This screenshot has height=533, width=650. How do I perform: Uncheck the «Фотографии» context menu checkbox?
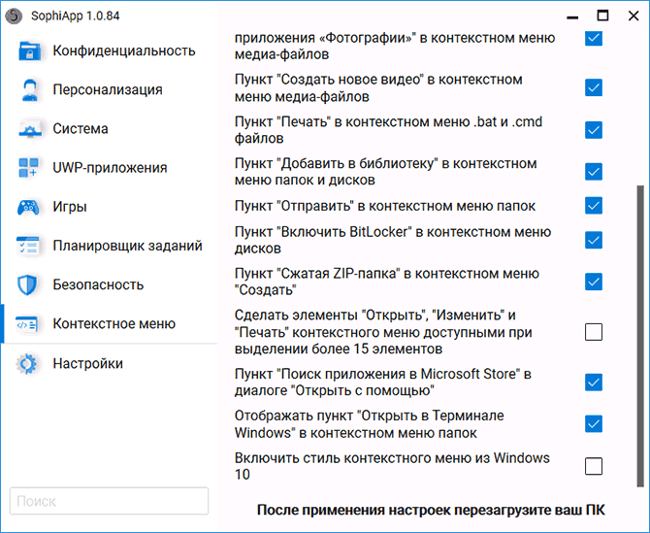pyautogui.click(x=594, y=38)
